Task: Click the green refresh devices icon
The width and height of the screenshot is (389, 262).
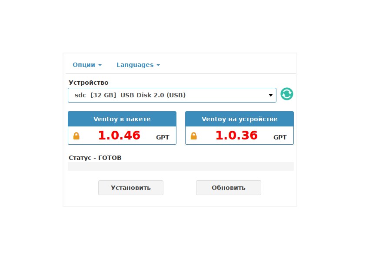Action: tap(287, 94)
